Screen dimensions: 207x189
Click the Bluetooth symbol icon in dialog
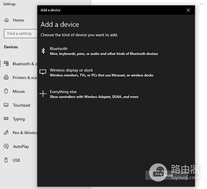tap(43, 51)
